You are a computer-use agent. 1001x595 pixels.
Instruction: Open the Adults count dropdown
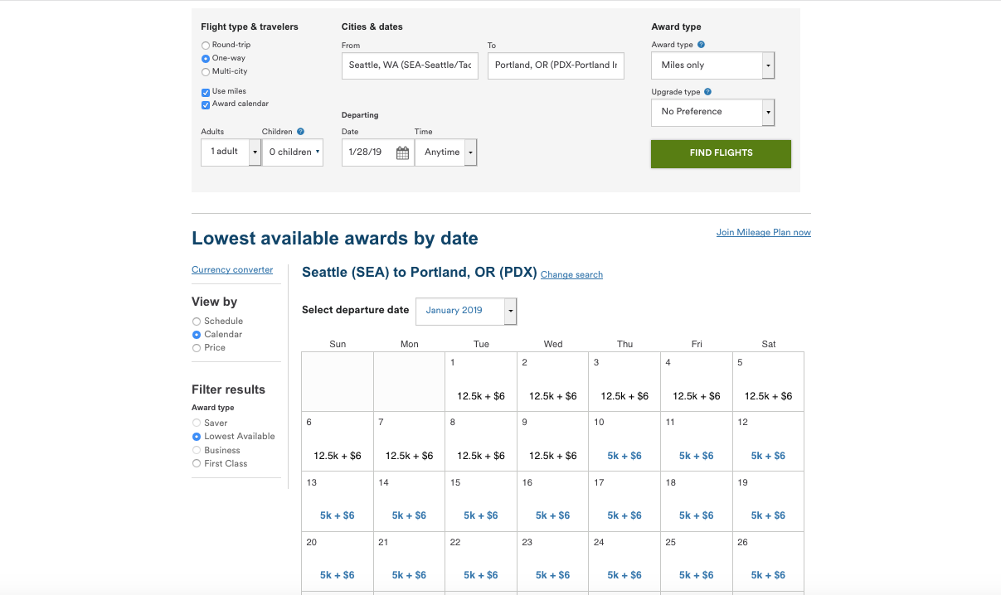231,152
